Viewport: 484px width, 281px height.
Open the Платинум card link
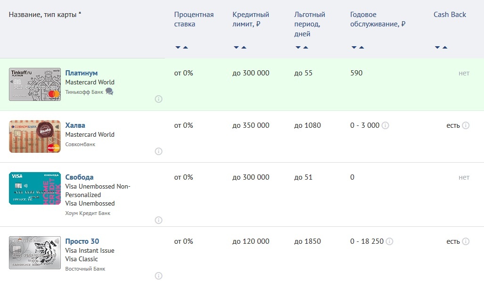(x=81, y=73)
